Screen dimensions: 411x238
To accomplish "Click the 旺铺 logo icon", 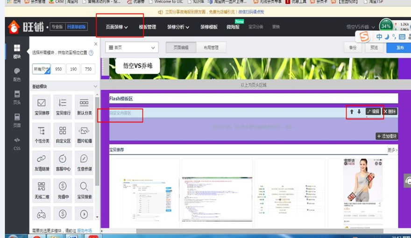I will coord(14,27).
